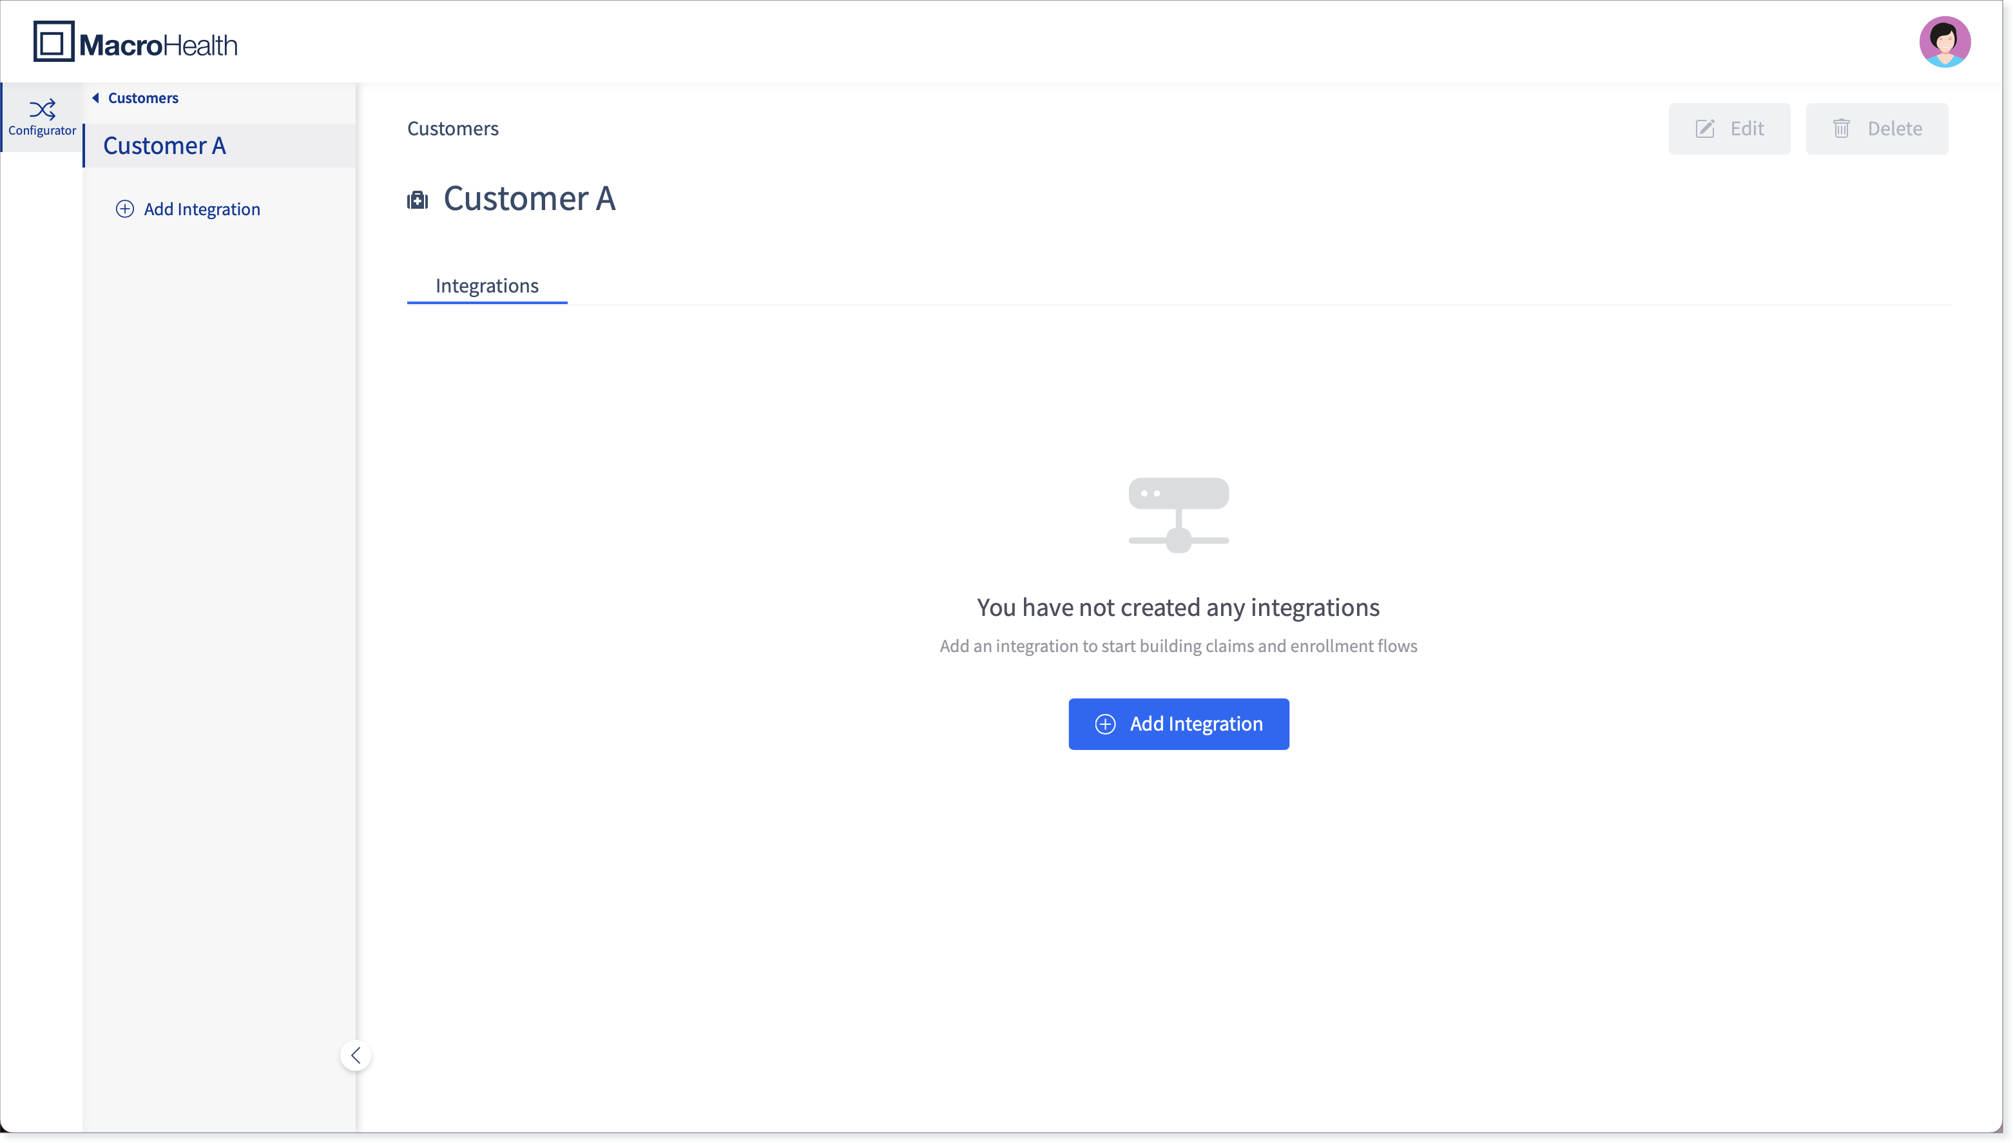Click the Delete button
The height and width of the screenshot is (1143, 2013).
click(1876, 129)
